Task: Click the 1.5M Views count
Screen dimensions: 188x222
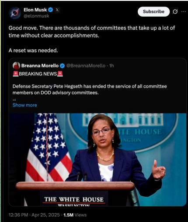Action: 75,215
